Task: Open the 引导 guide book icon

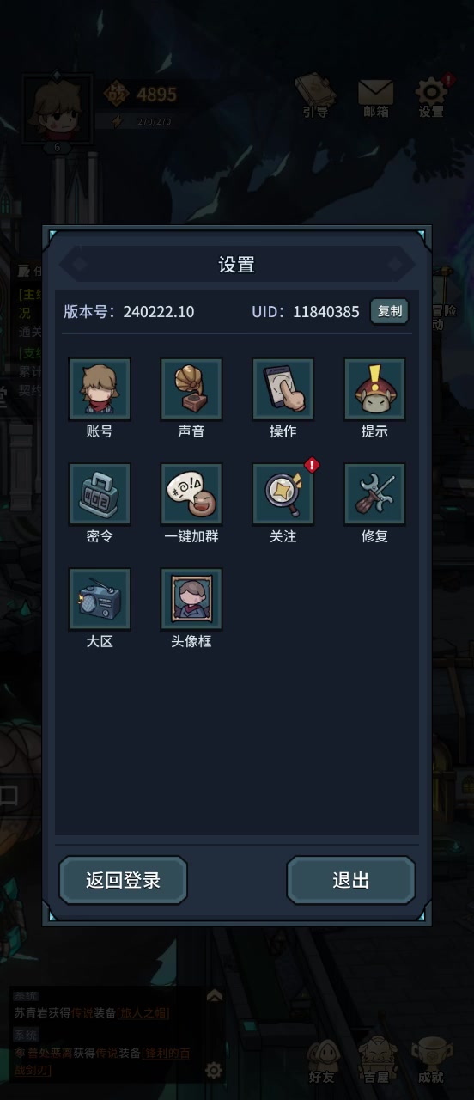Action: click(316, 96)
